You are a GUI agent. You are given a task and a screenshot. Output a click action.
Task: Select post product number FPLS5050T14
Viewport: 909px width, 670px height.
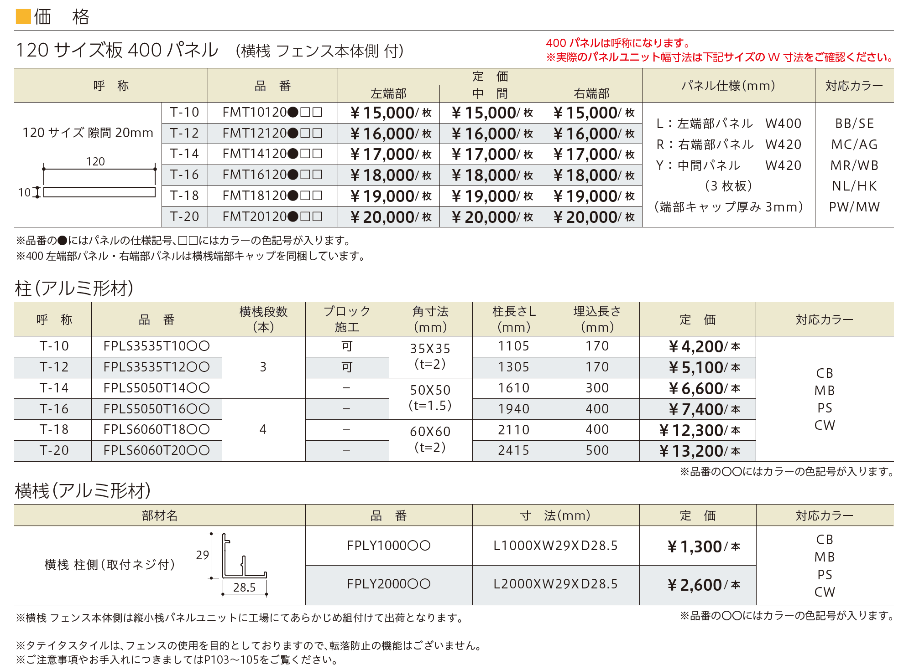[x=157, y=388]
